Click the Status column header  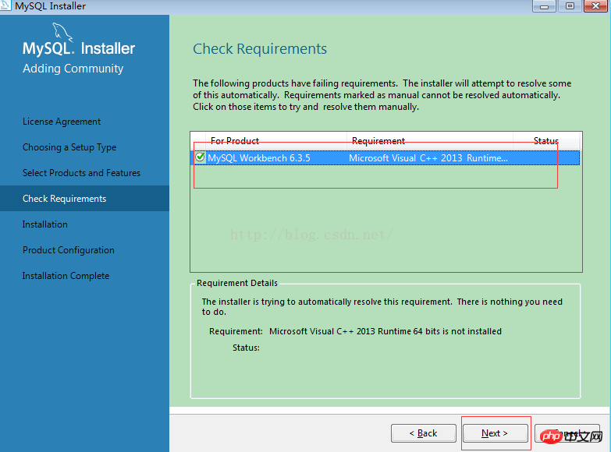(546, 141)
